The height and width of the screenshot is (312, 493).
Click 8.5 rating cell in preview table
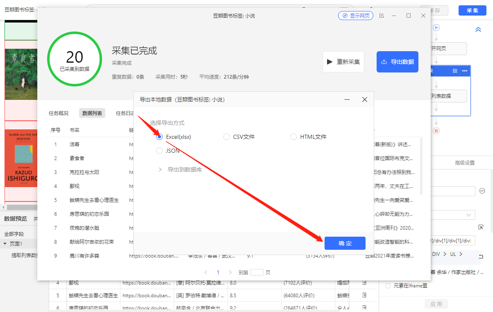[x=233, y=295]
